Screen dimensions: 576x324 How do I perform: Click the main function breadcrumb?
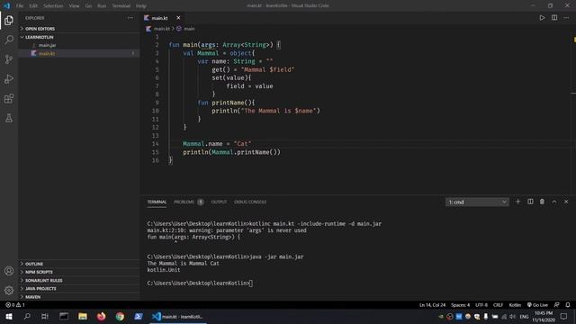pyautogui.click(x=189, y=29)
